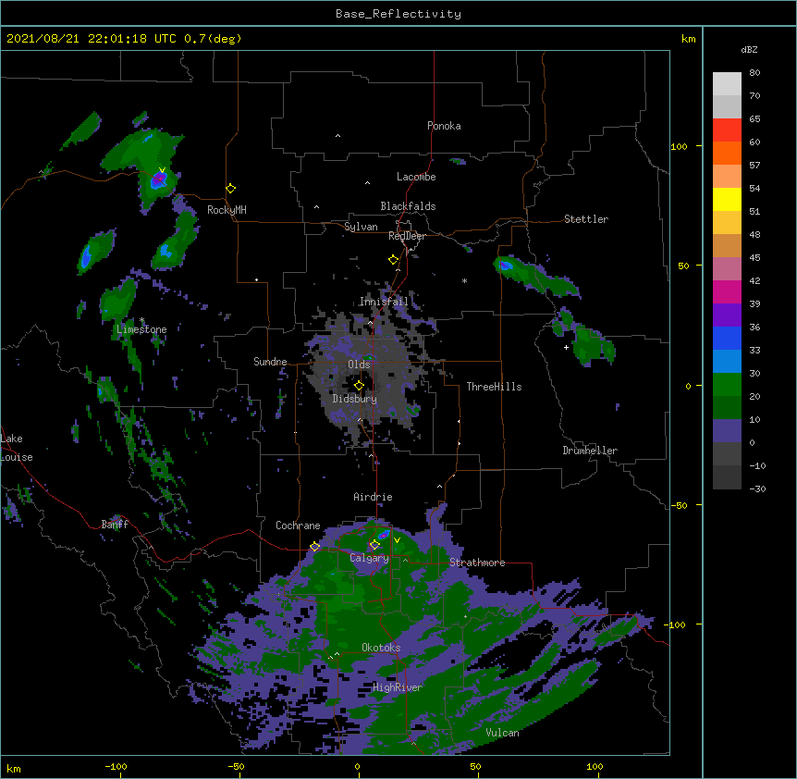Click the white plus marker near Drumheller storm cell

pos(566,347)
